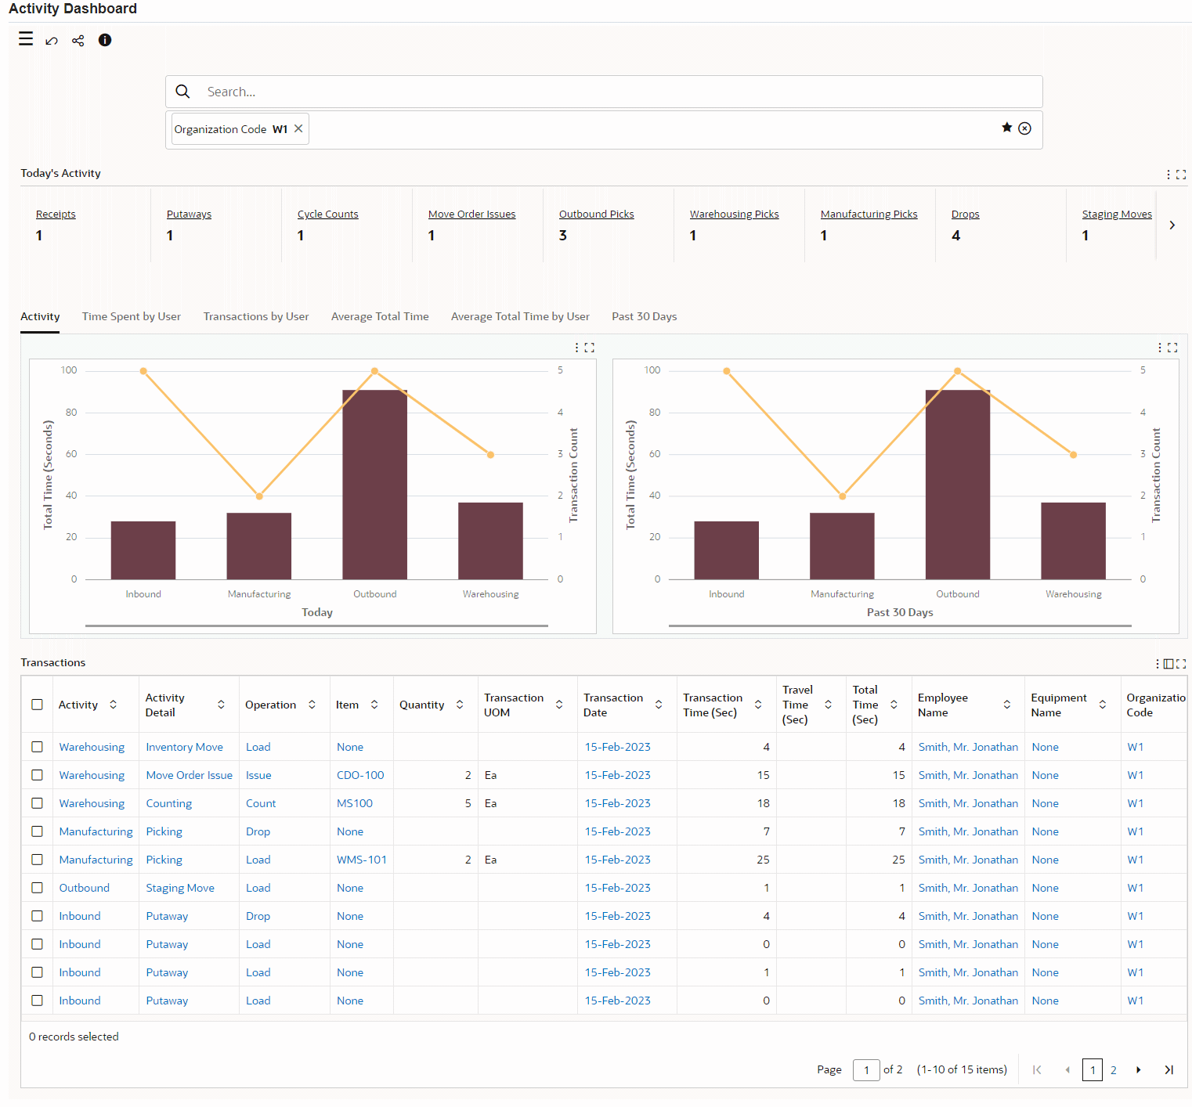The image size is (1192, 1107).
Task: Switch to Transactions by User tab
Action: point(256,316)
